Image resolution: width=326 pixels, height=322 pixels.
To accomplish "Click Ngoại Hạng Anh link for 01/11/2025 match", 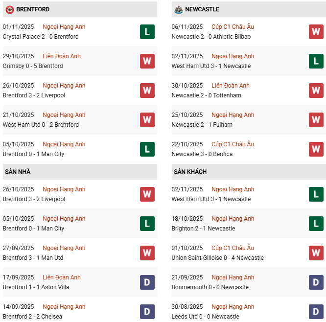I will pos(64,27).
